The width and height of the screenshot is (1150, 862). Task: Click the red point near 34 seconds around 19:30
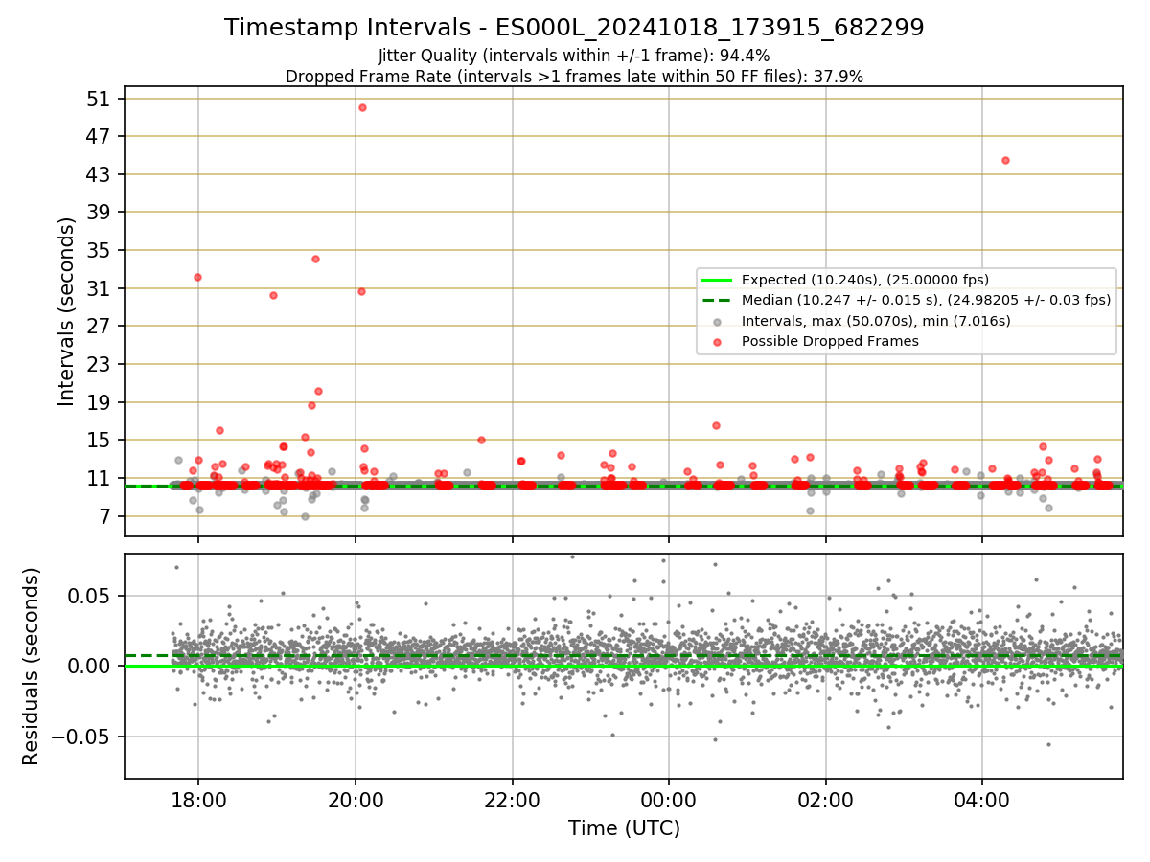[x=315, y=259]
